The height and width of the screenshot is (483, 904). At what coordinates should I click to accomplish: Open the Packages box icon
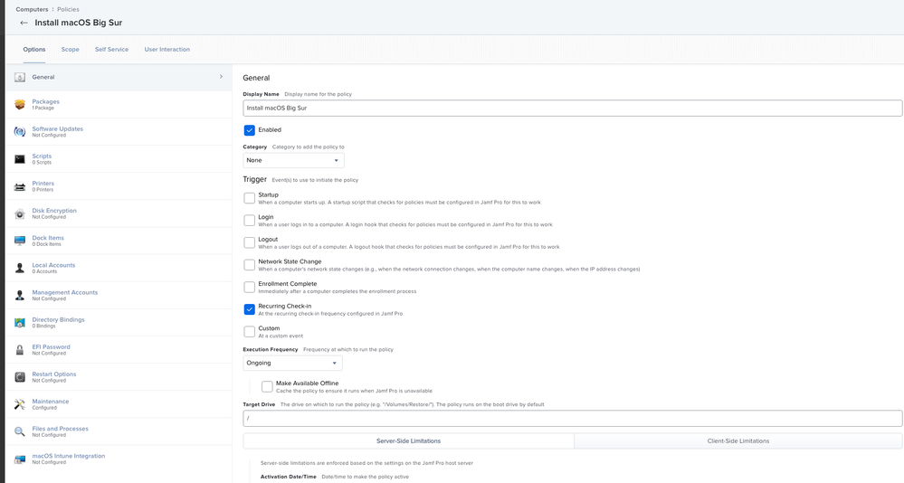[x=20, y=104]
